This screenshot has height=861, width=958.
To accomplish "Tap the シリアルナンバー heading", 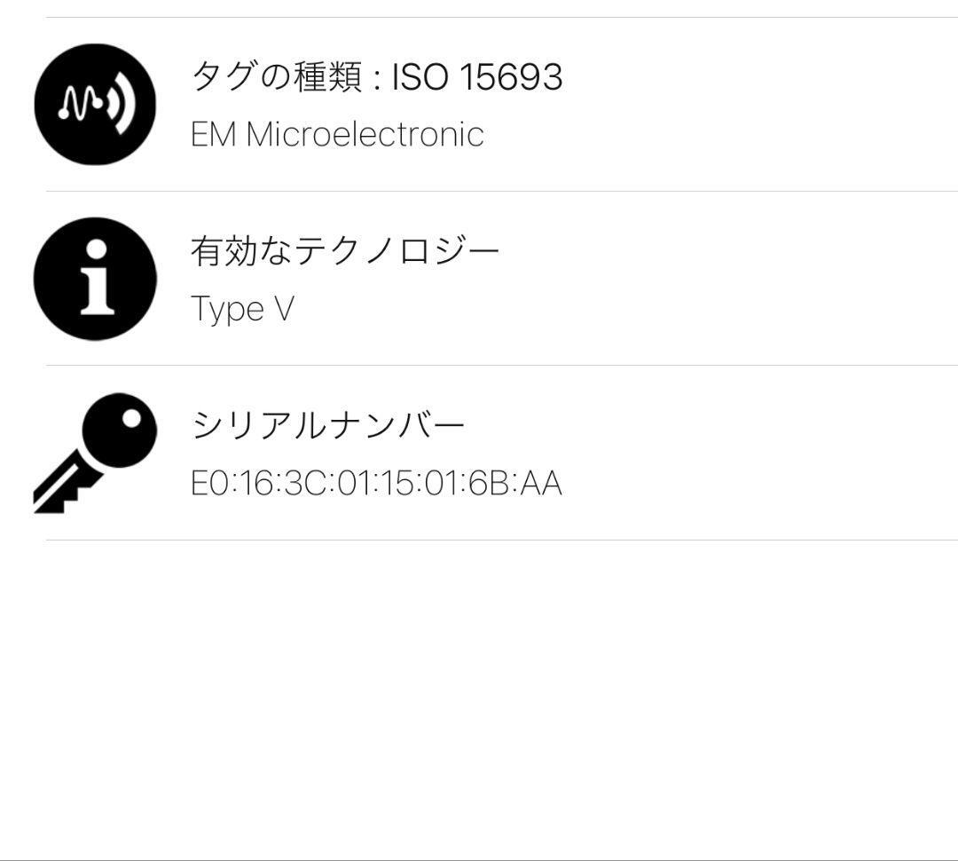I will (328, 427).
